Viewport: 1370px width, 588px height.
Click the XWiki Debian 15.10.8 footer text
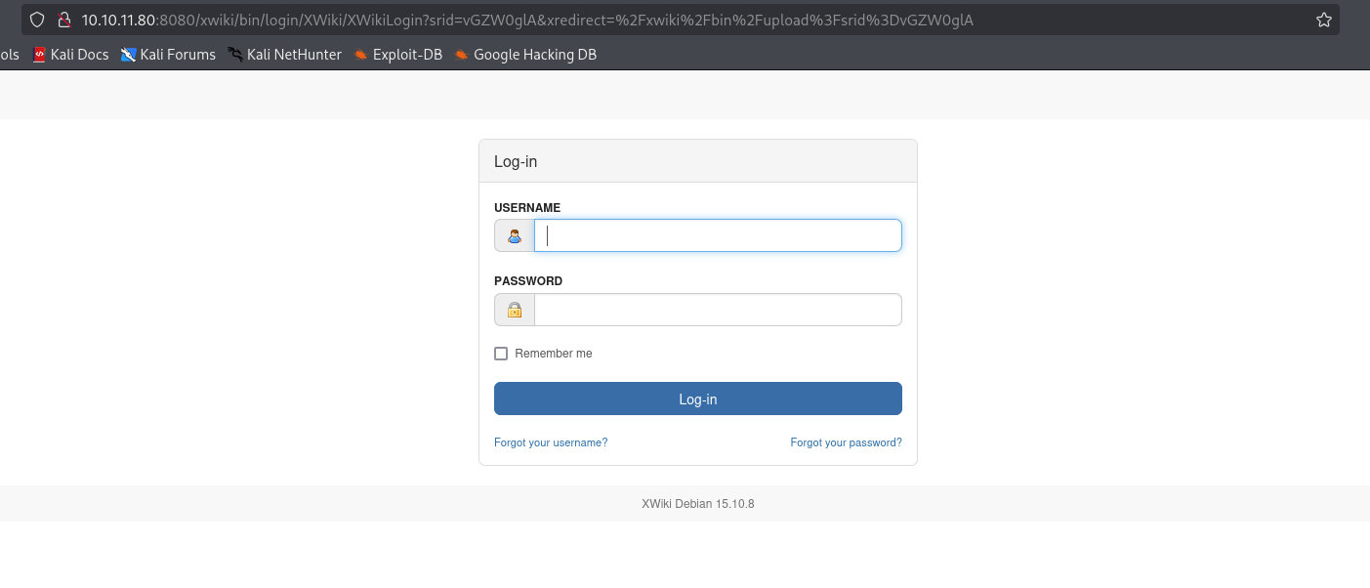(x=698, y=504)
